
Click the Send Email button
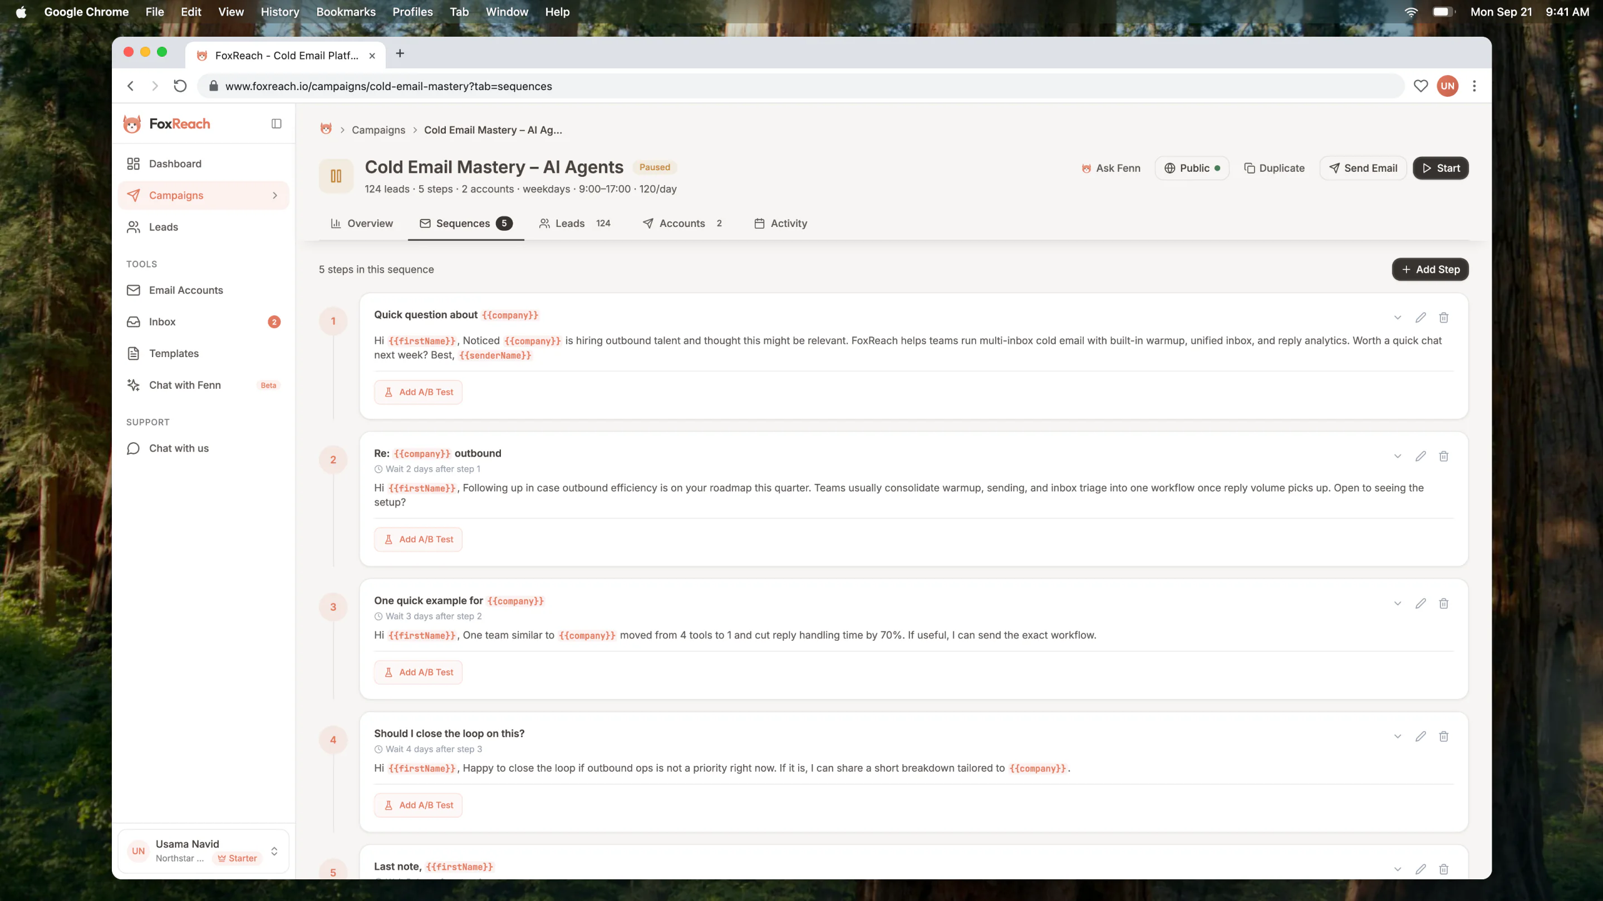[1363, 168]
